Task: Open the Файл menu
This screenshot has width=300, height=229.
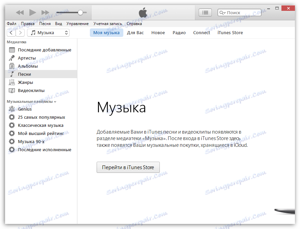Action: [11, 24]
